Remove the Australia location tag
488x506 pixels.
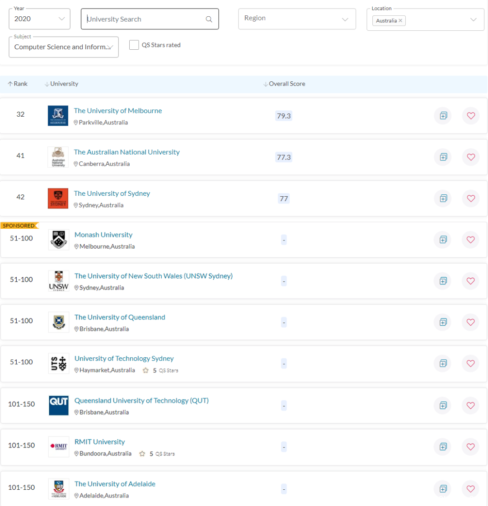tap(400, 20)
